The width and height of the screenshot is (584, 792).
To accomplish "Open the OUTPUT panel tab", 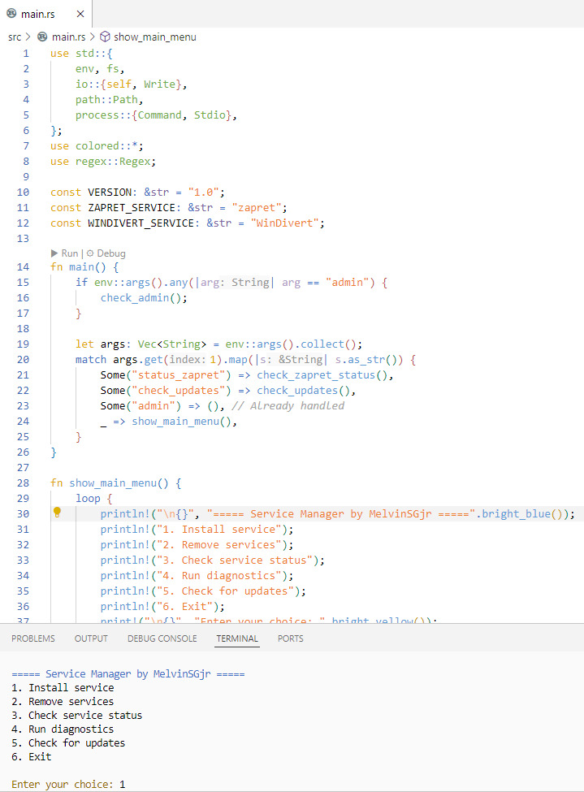I will click(91, 638).
